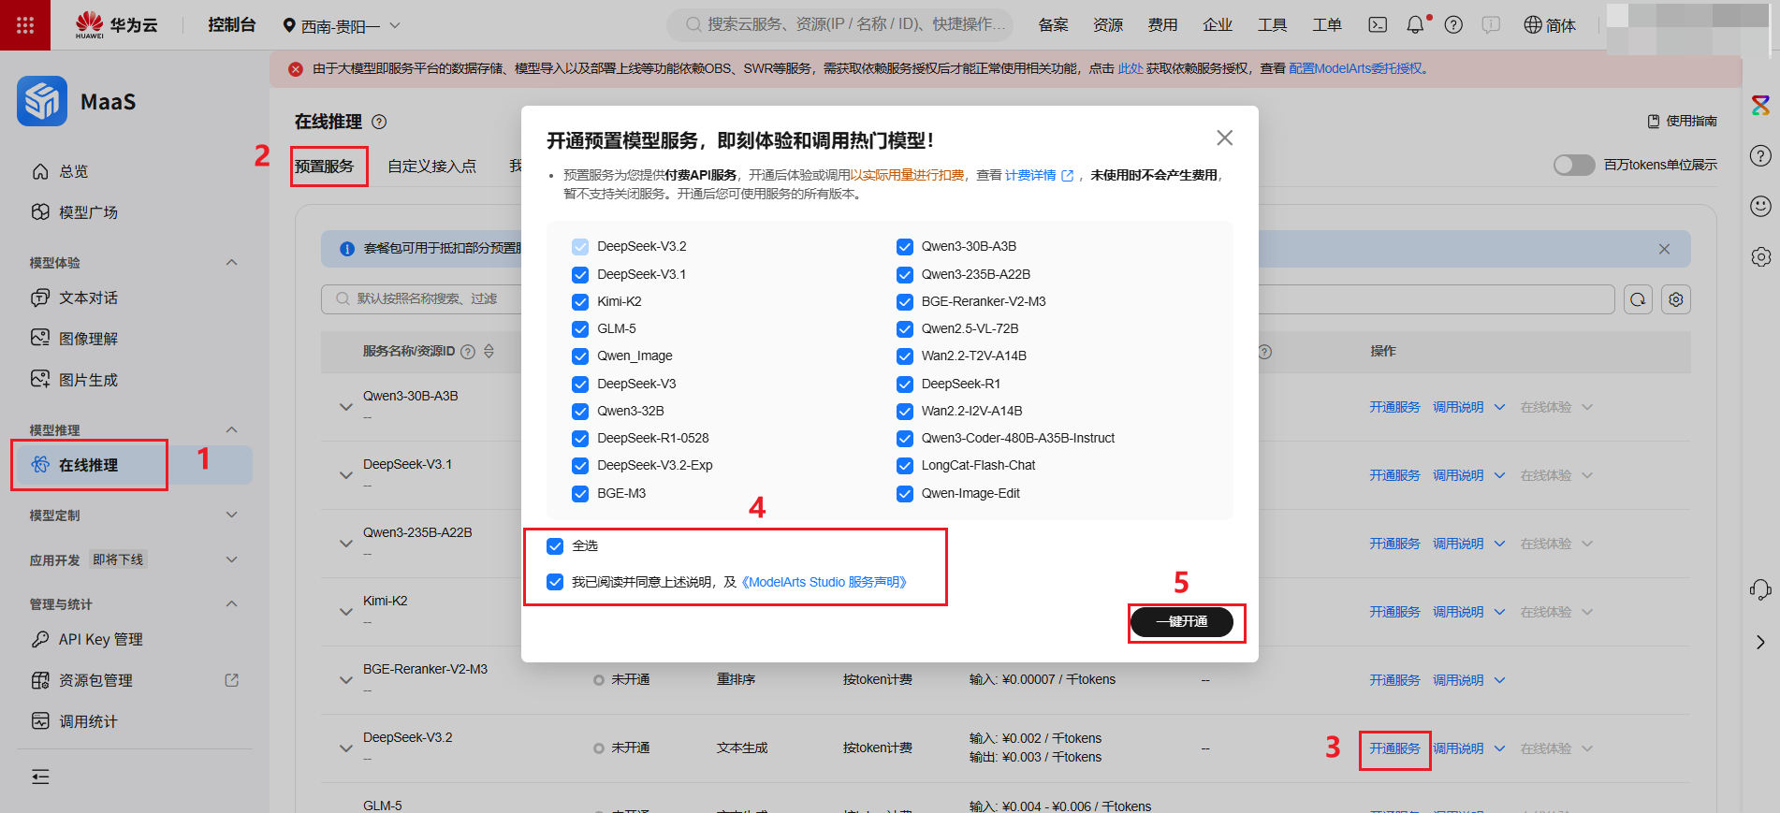This screenshot has width=1780, height=813.
Task: Expand the DeepSeek-V3.2 table row
Action: (x=346, y=748)
